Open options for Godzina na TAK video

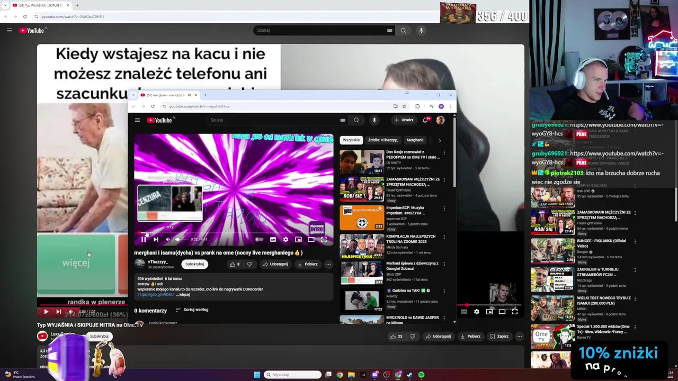tap(444, 292)
